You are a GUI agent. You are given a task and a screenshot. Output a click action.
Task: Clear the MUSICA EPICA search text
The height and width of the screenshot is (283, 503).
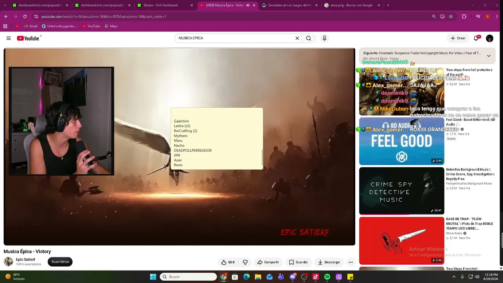[x=297, y=38]
